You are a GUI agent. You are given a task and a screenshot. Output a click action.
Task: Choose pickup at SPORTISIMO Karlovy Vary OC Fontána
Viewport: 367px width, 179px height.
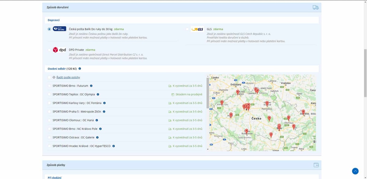pos(49,103)
